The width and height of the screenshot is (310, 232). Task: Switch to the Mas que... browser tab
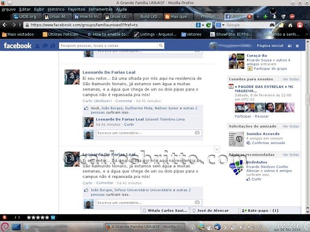(x=181, y=16)
